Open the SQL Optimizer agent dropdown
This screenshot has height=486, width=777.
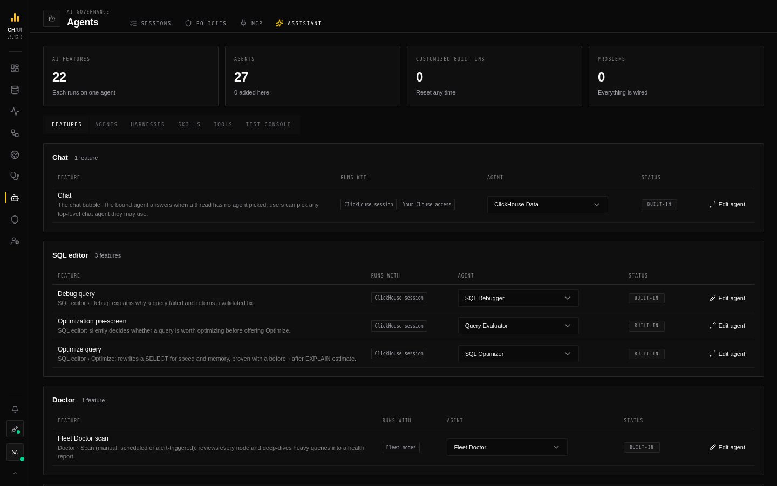(x=519, y=354)
